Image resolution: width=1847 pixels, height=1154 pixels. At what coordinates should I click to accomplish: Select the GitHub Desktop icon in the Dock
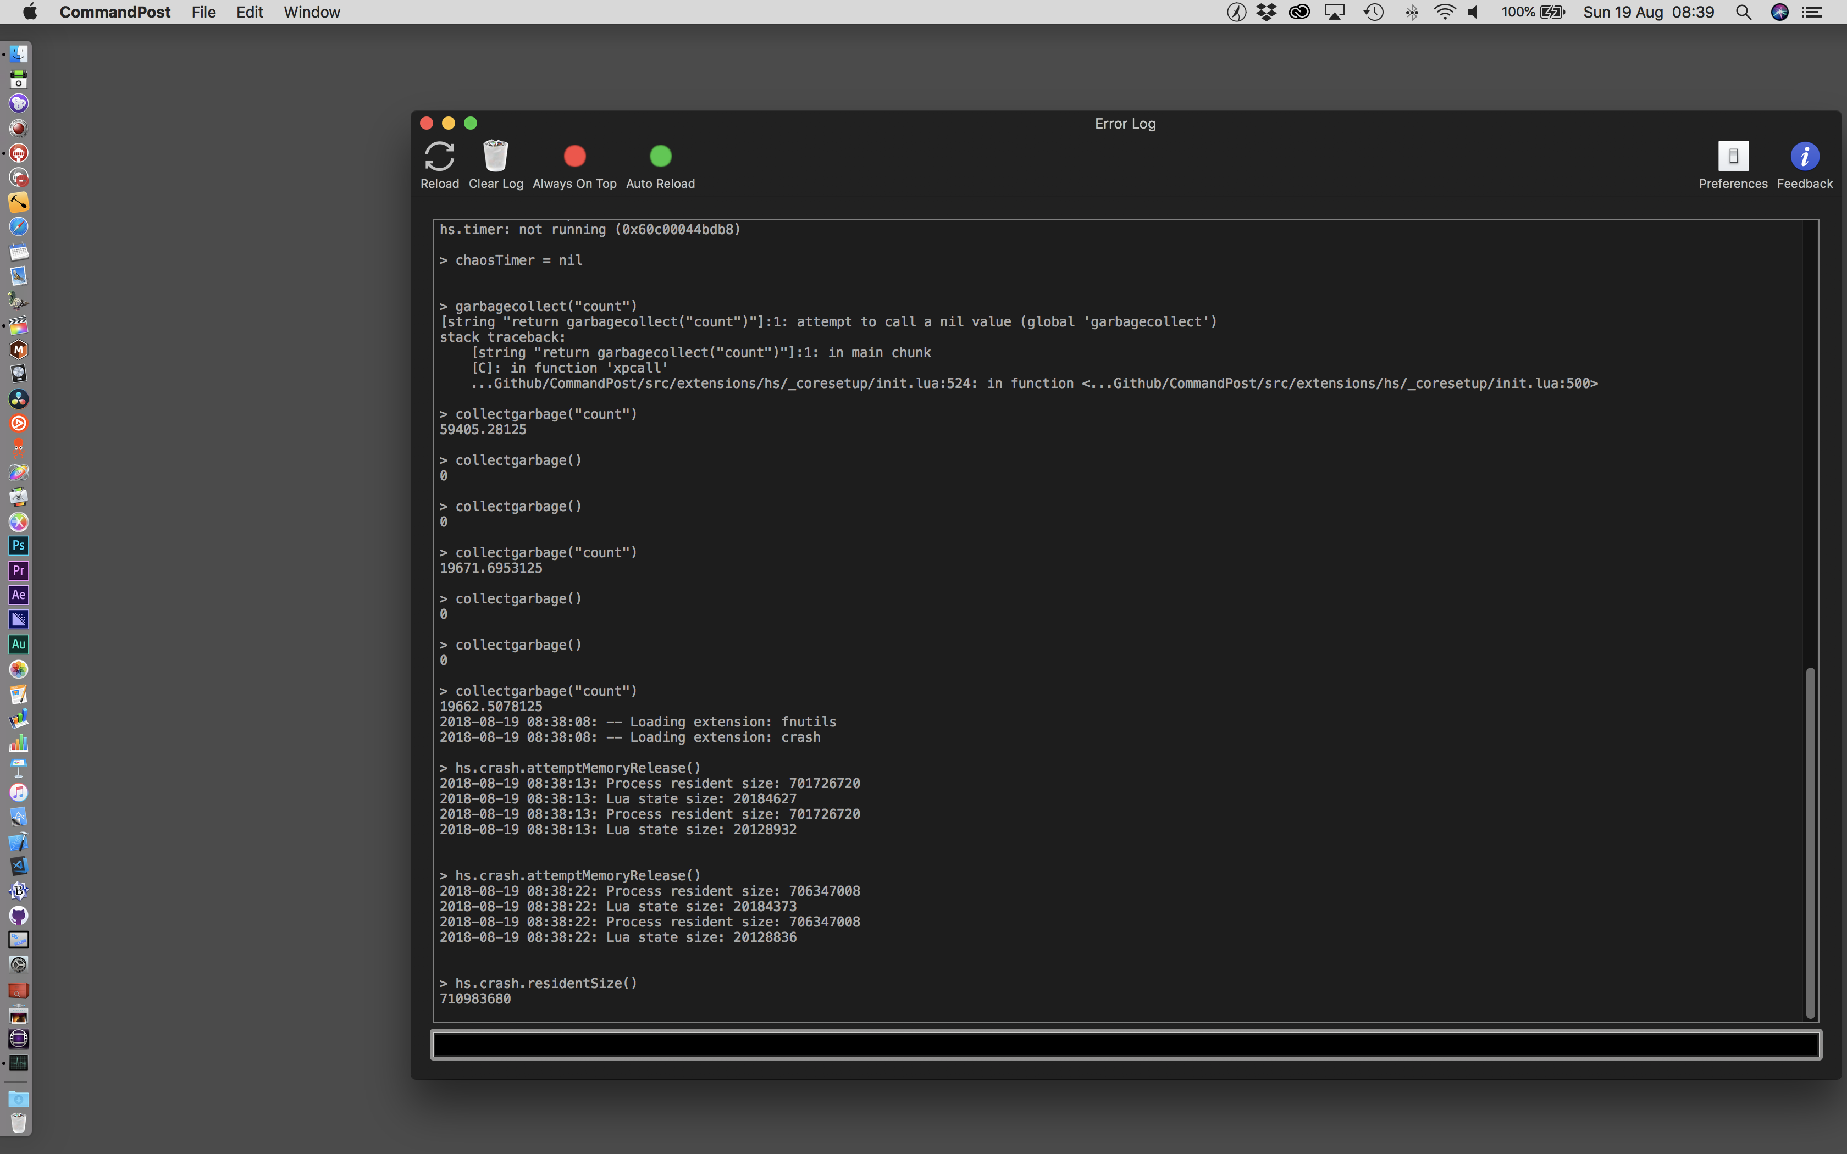[18, 915]
